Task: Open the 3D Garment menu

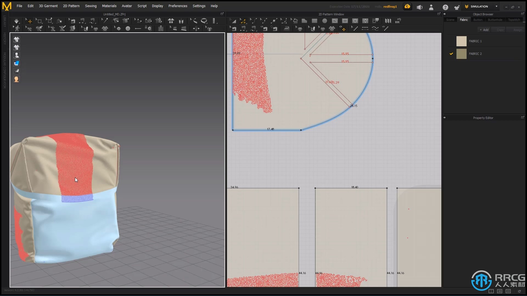Action: [48, 6]
